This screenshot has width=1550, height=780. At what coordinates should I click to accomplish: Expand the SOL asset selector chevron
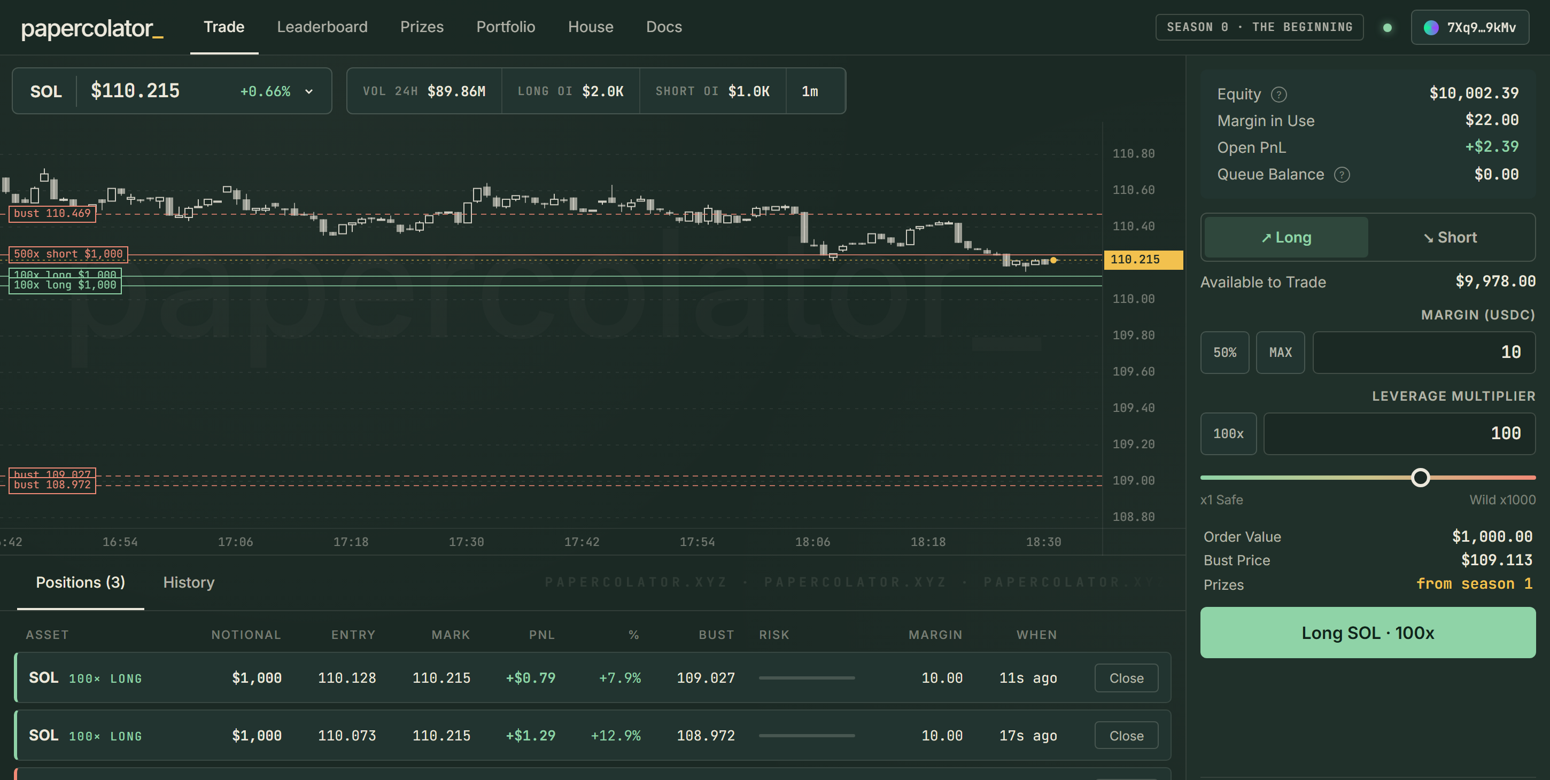click(309, 91)
